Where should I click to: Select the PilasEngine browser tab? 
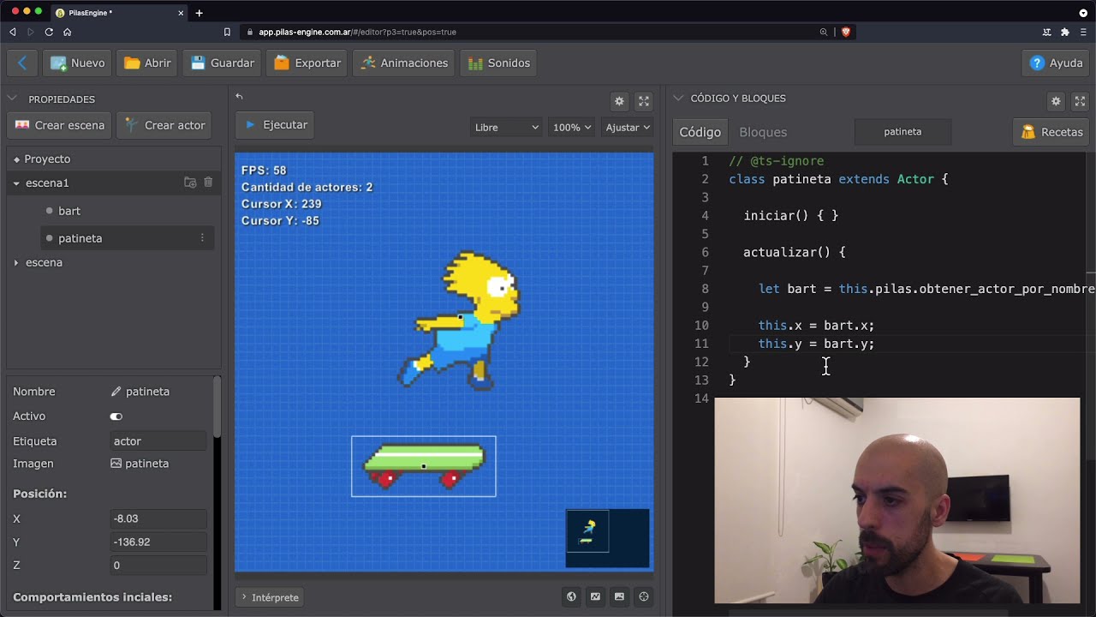(119, 13)
